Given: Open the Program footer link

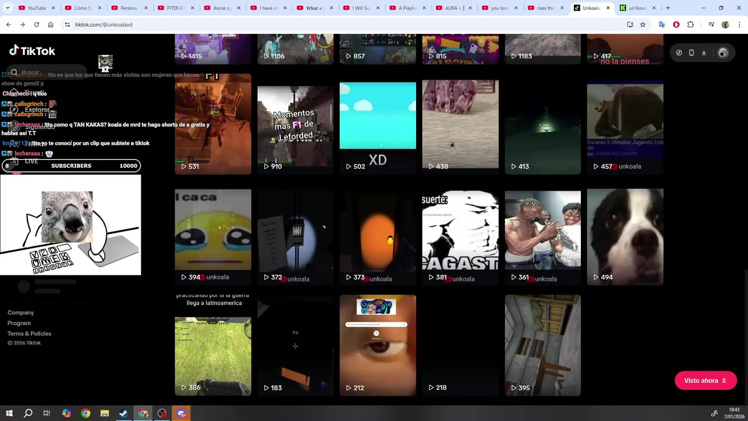Looking at the screenshot, I should coord(19,323).
